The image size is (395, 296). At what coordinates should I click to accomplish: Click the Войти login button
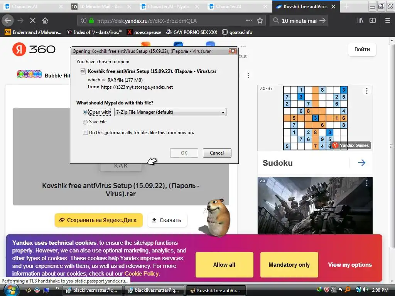[362, 49]
